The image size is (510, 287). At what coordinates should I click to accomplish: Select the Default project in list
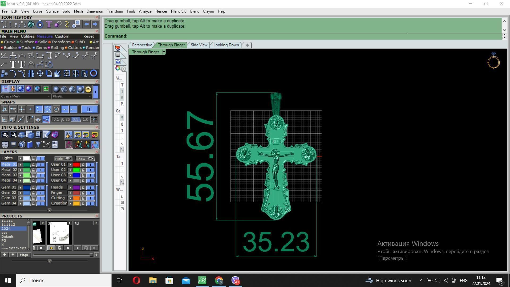[7, 237]
